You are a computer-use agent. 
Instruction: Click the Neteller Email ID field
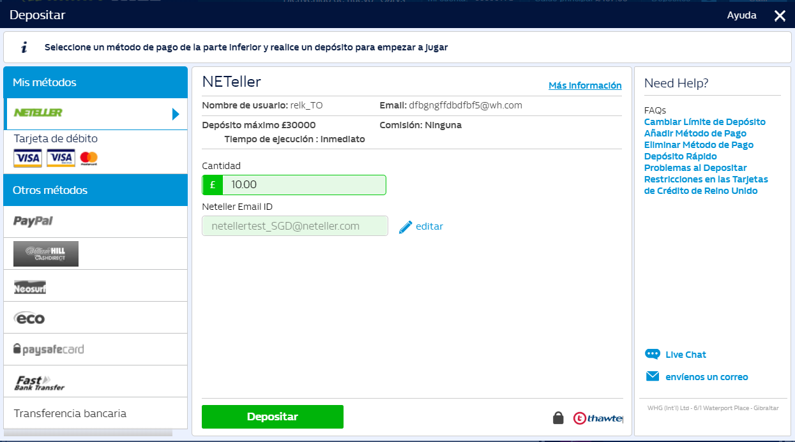pos(295,226)
